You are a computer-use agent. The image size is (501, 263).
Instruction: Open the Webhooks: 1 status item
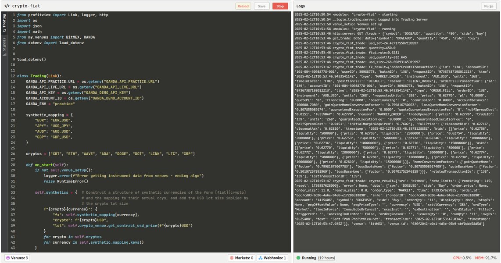click(x=272, y=258)
